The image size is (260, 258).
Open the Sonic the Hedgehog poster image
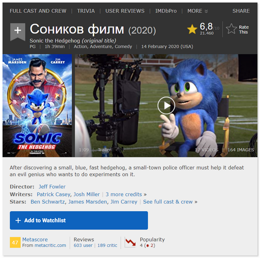pyautogui.click(x=37, y=106)
